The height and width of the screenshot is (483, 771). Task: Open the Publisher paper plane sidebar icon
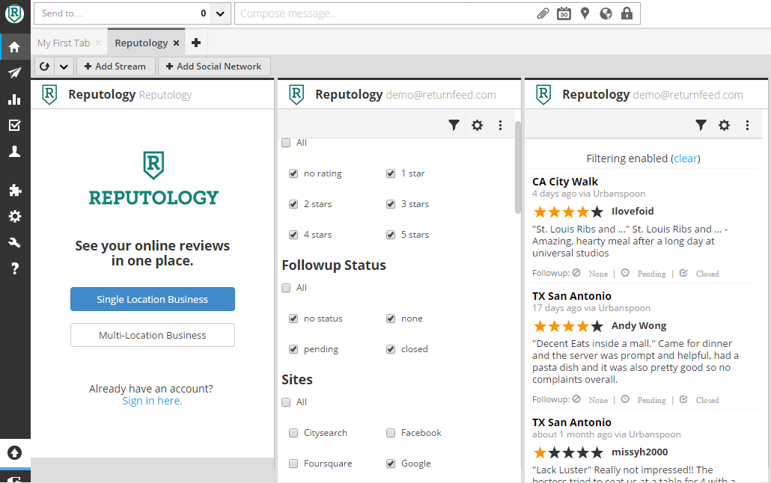point(14,73)
